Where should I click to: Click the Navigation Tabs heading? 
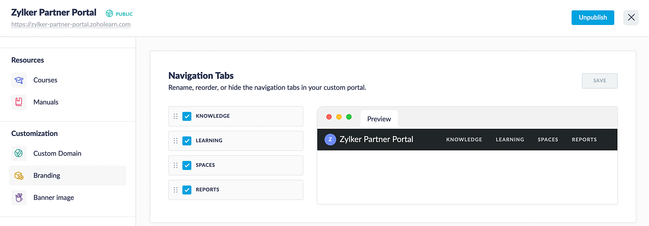(201, 75)
